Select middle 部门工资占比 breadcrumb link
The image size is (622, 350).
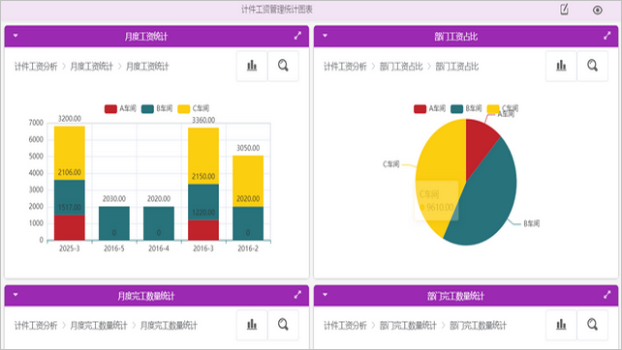(401, 66)
